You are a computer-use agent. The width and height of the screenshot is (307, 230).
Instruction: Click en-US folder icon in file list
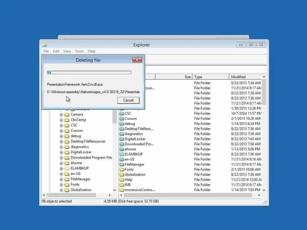pyautogui.click(x=122, y=159)
